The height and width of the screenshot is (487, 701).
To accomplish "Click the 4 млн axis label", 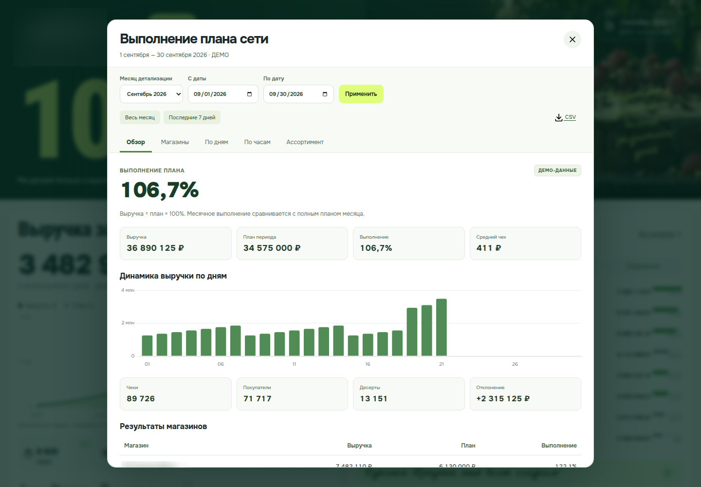I will [128, 290].
